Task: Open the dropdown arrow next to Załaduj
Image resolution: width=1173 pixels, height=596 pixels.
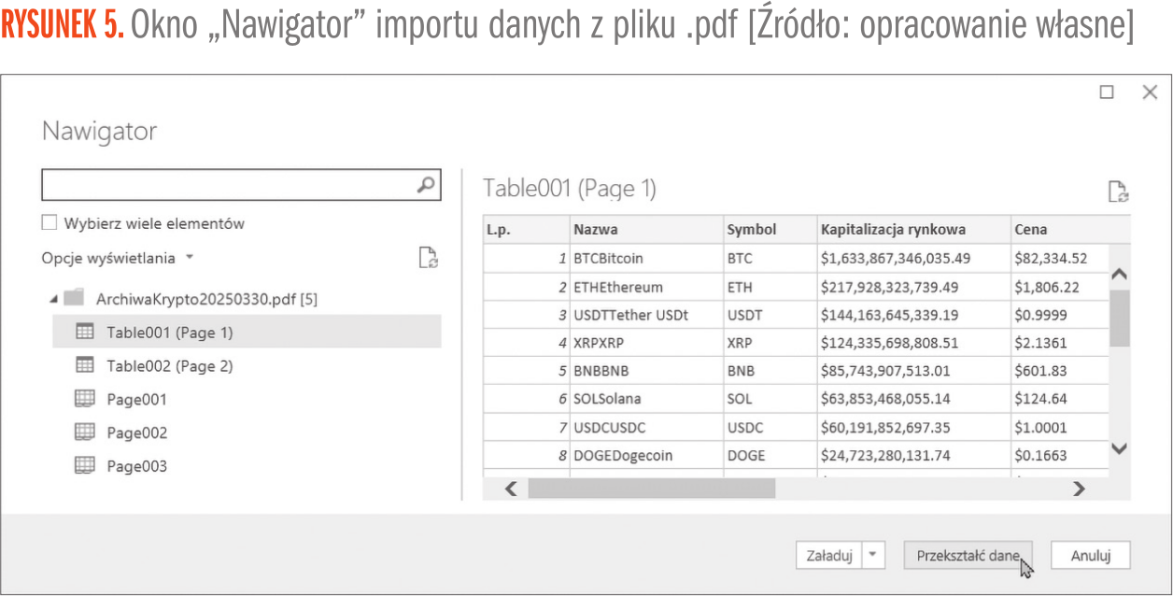Action: click(x=872, y=555)
